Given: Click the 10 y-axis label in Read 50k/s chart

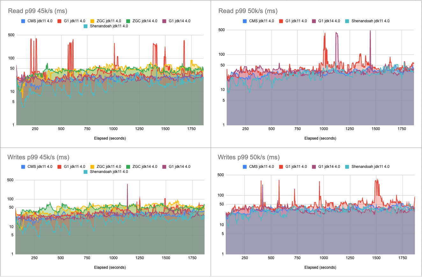Looking at the screenshot, I should point(222,90).
